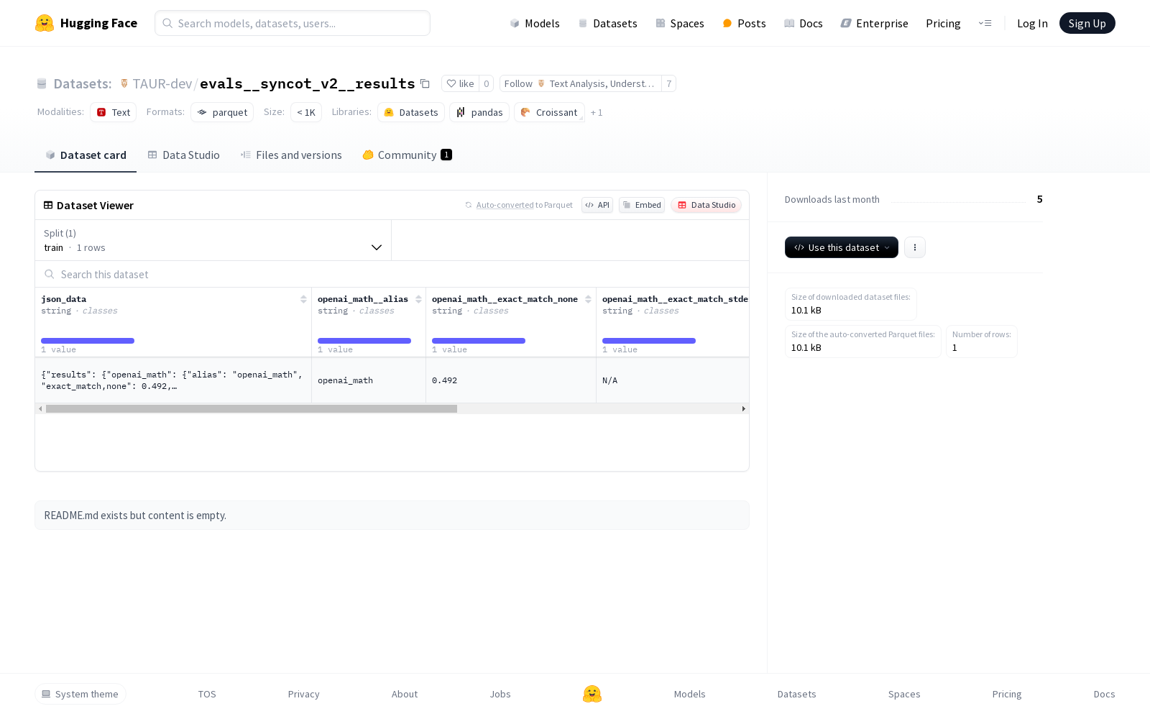
Task: Open Posts in top navigation
Action: click(744, 23)
